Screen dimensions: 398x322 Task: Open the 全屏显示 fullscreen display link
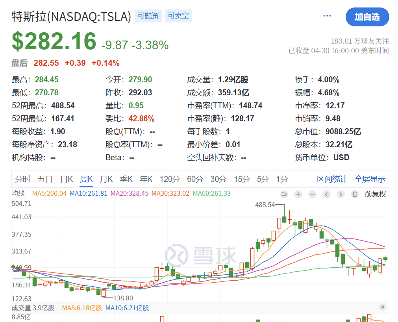click(370, 179)
